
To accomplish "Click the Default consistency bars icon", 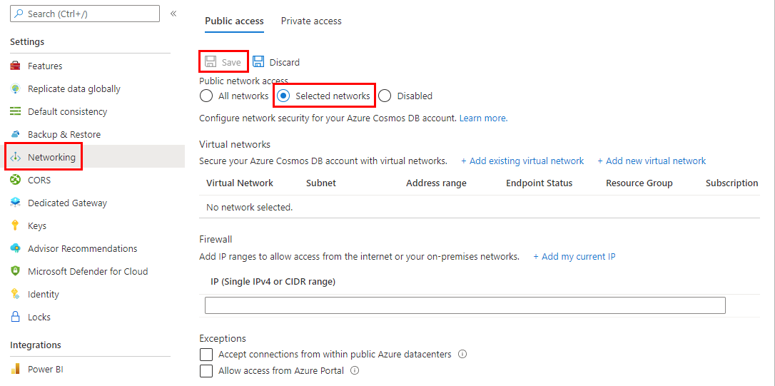I will click(x=16, y=111).
